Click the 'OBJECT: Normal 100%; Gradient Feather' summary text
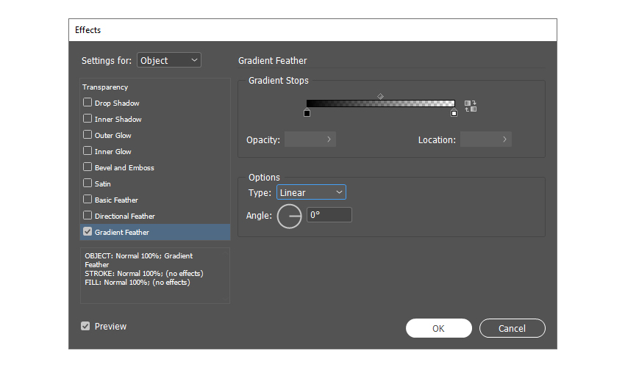Image resolution: width=625 pixels, height=367 pixels. pos(138,260)
